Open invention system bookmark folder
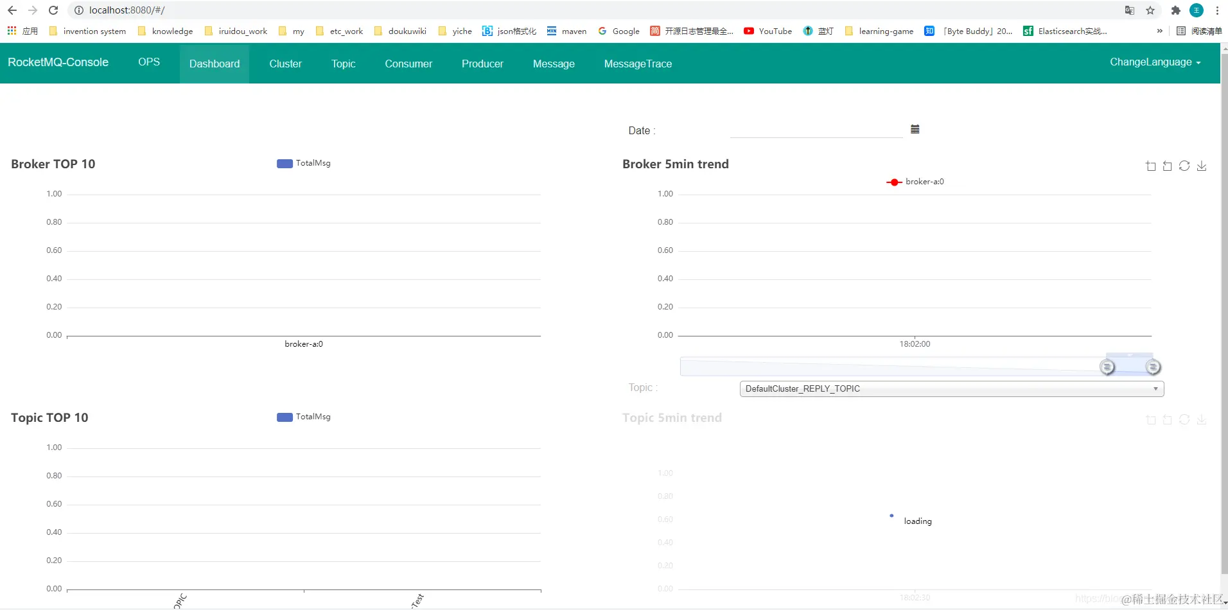This screenshot has height=610, width=1228. (x=87, y=31)
